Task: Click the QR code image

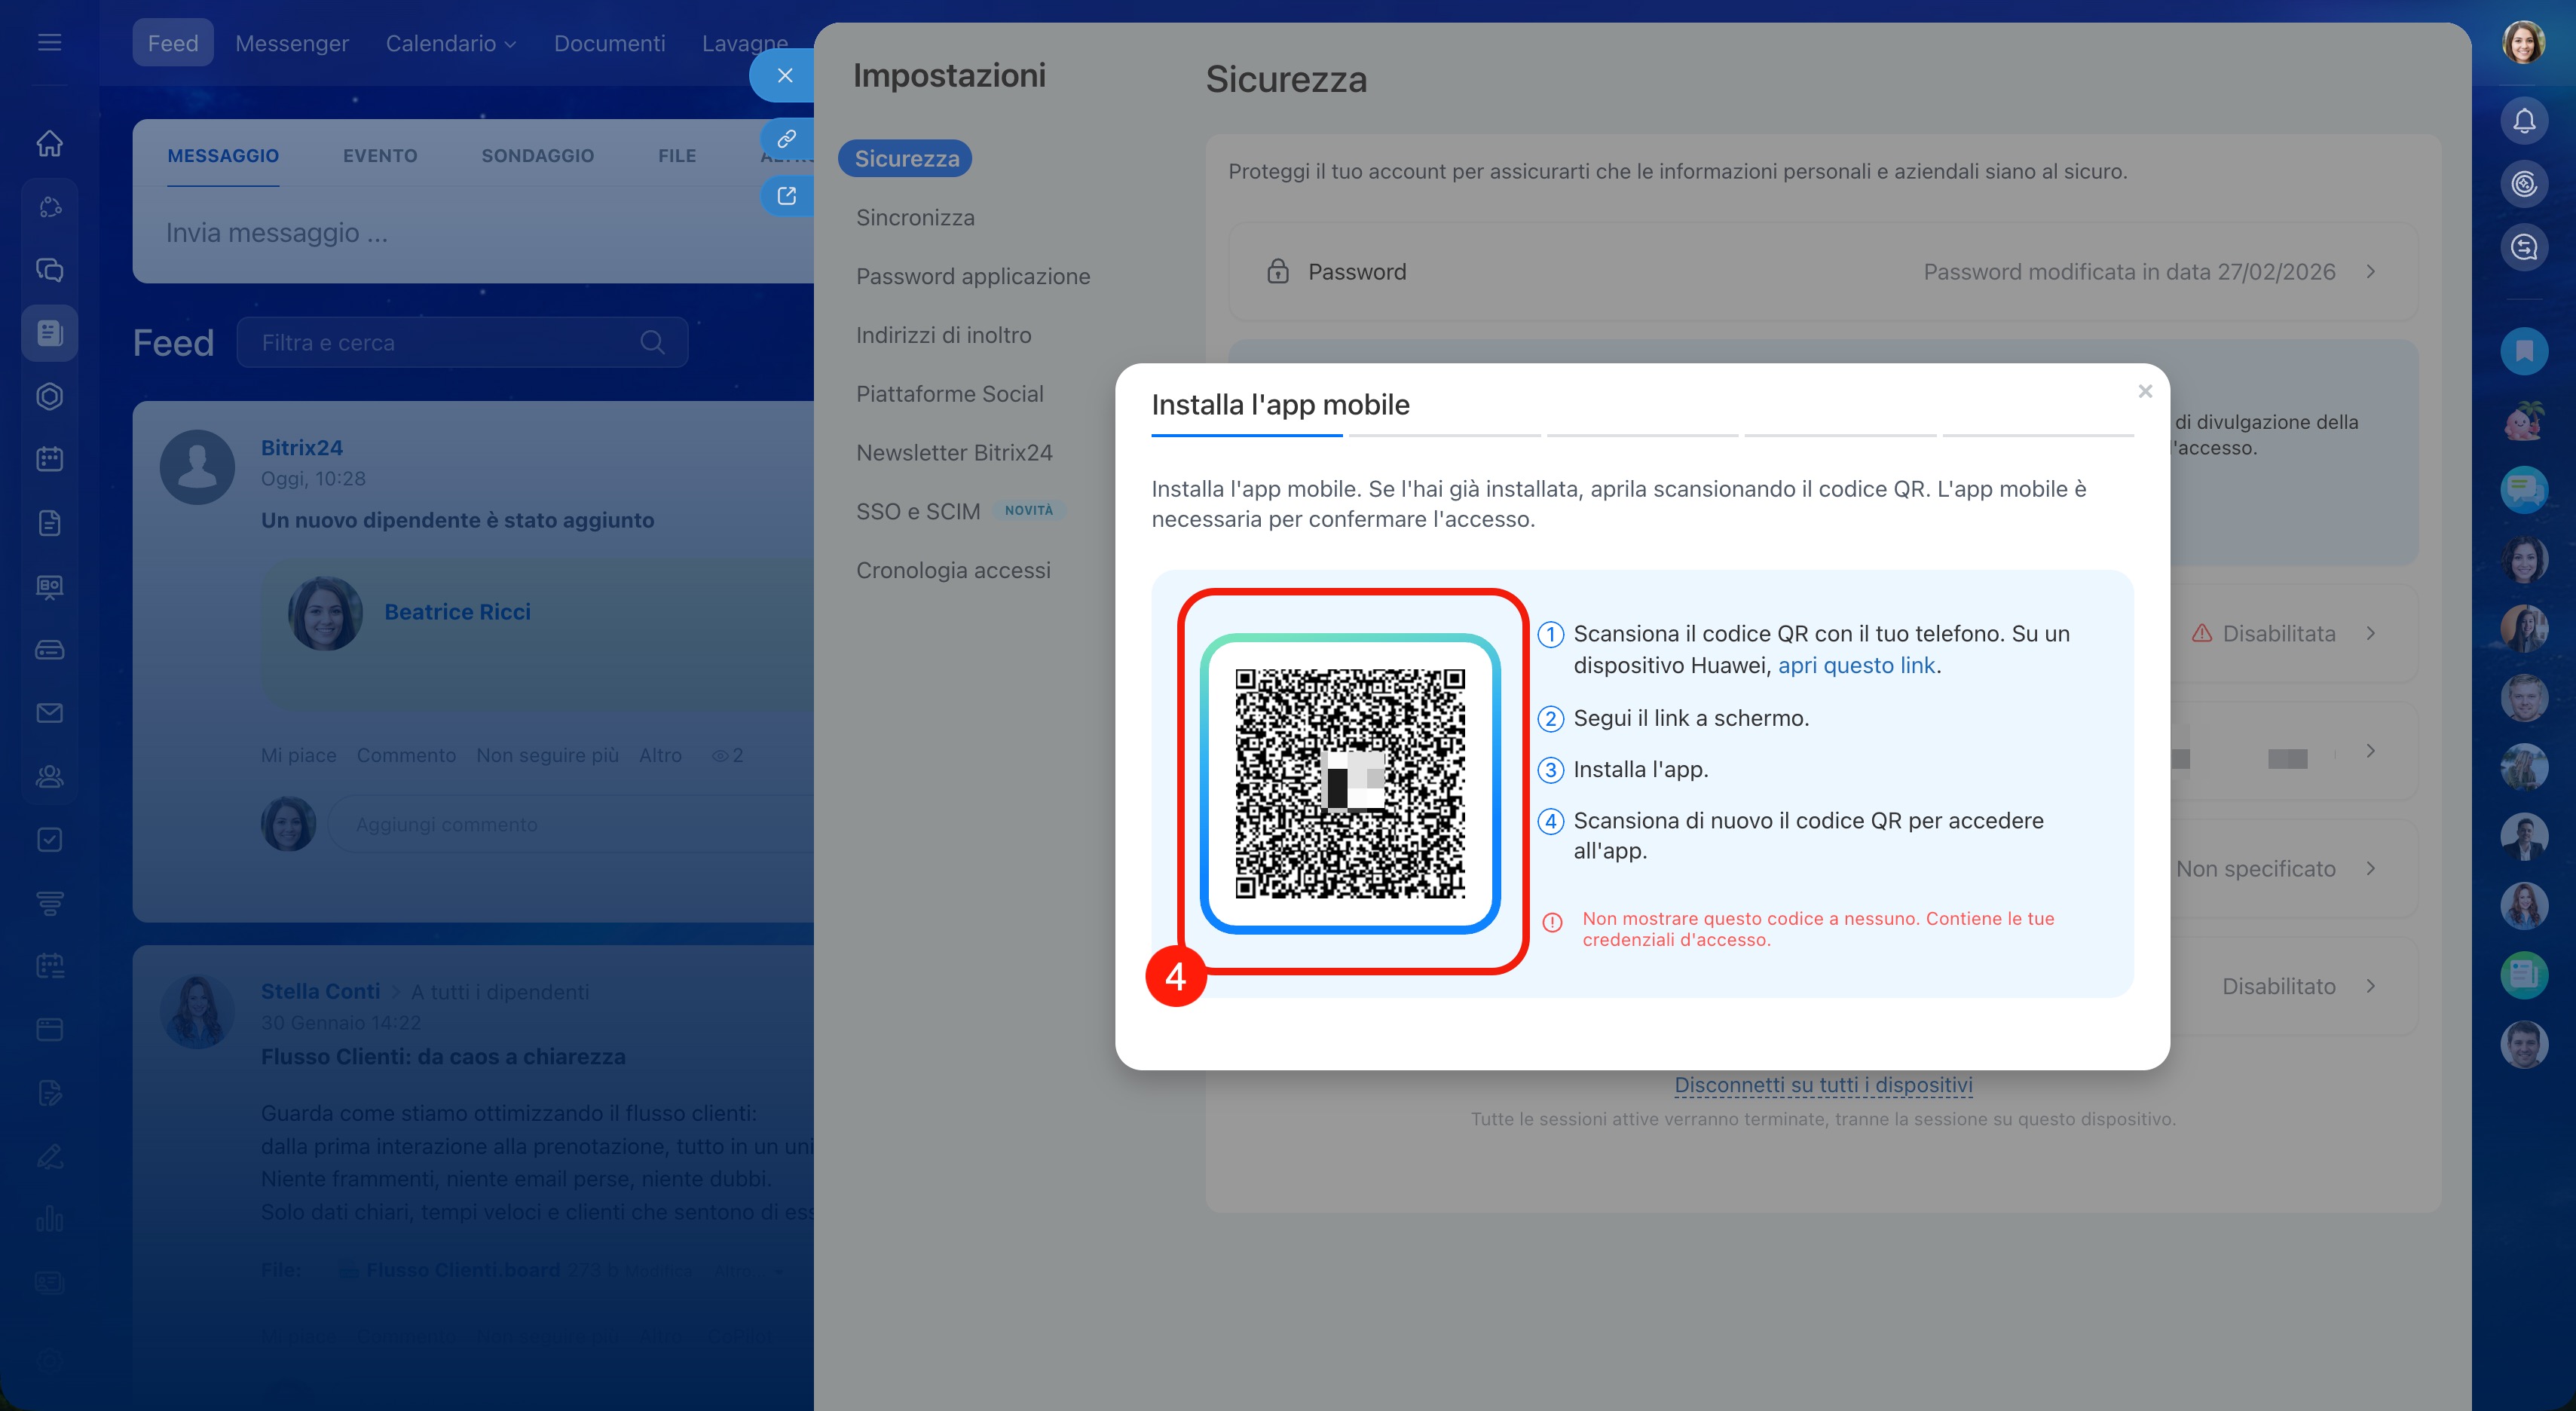Action: [1349, 783]
